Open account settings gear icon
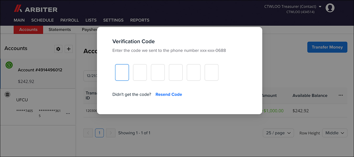This screenshot has width=354, height=157. tap(58, 49)
